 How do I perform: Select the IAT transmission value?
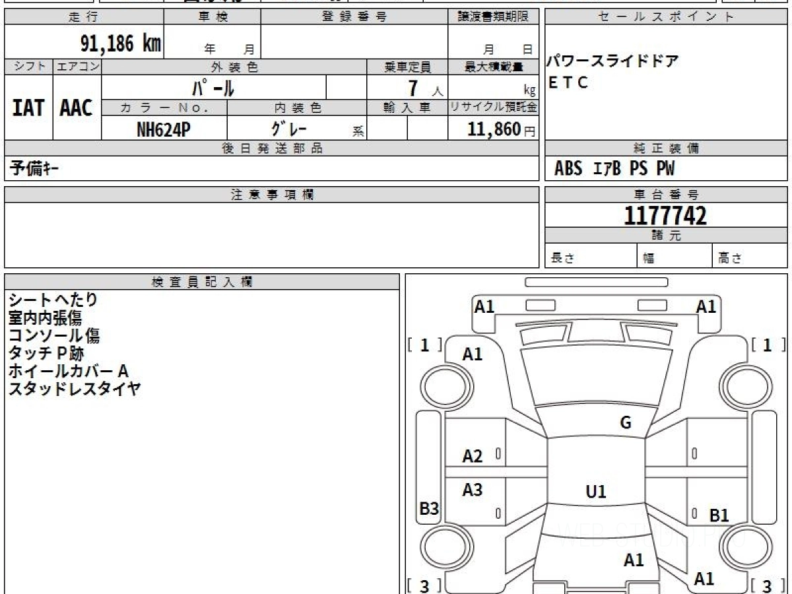click(x=28, y=108)
